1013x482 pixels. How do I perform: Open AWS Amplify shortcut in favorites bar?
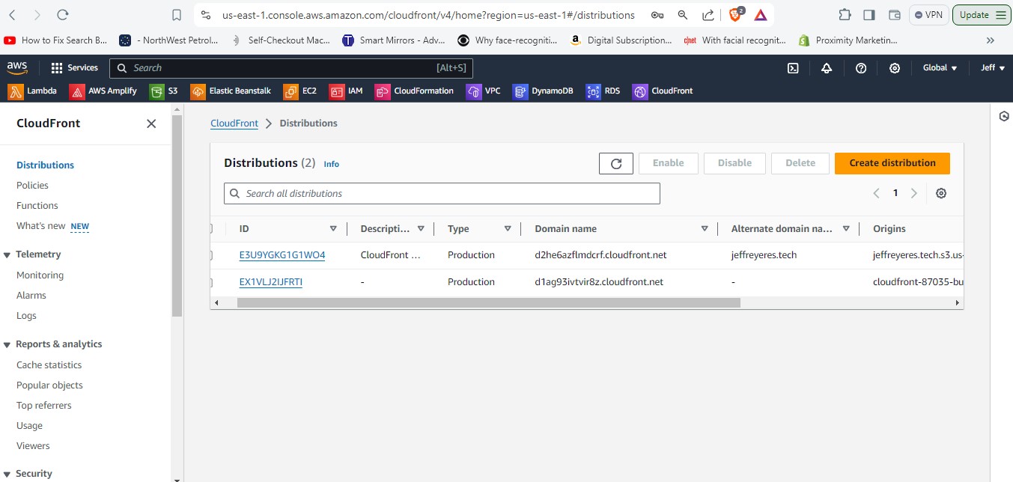103,91
